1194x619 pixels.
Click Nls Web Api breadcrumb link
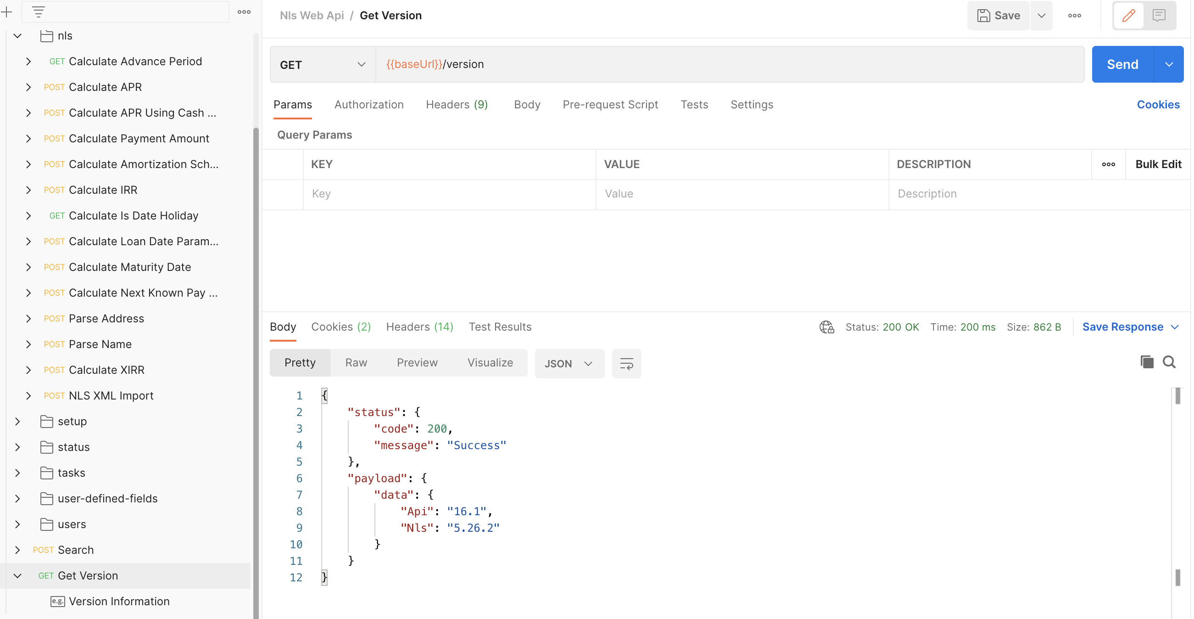[312, 15]
